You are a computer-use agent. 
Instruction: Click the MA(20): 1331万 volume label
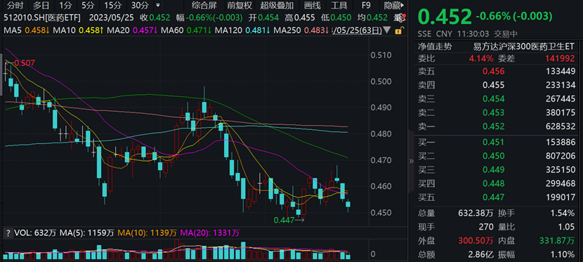(210, 233)
